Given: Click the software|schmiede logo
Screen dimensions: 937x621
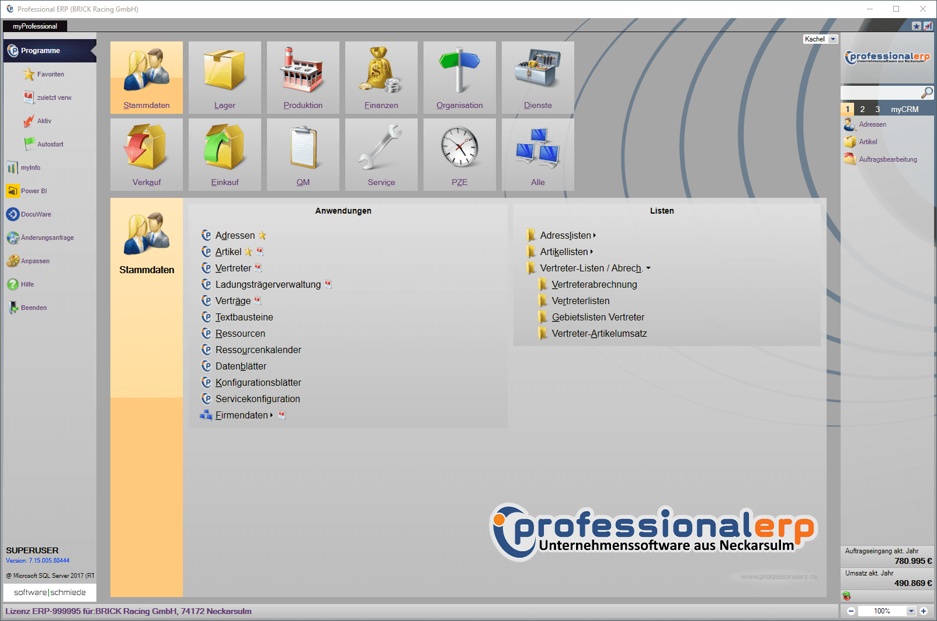Looking at the screenshot, I should pos(50,592).
